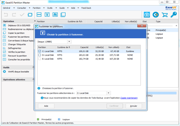
Task: Open the Général menu
Action: (x=7, y=8)
